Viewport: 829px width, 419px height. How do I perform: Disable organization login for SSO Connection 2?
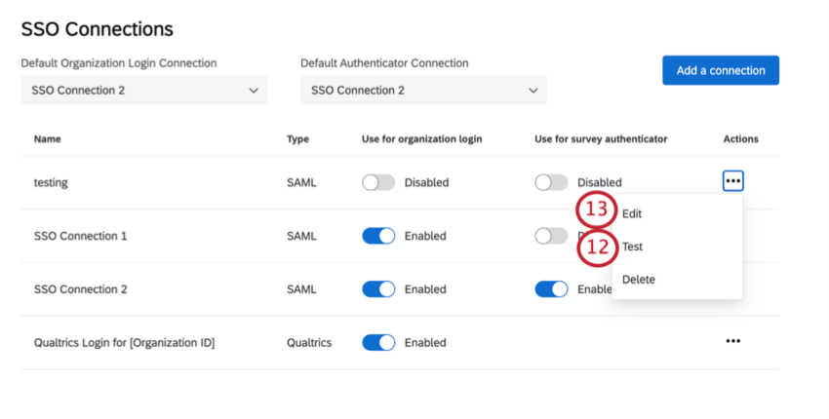click(x=378, y=289)
